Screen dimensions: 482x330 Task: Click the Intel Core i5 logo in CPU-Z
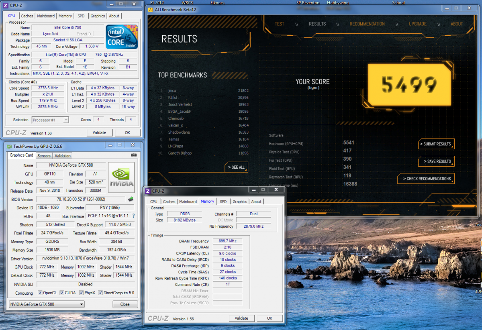click(122, 37)
